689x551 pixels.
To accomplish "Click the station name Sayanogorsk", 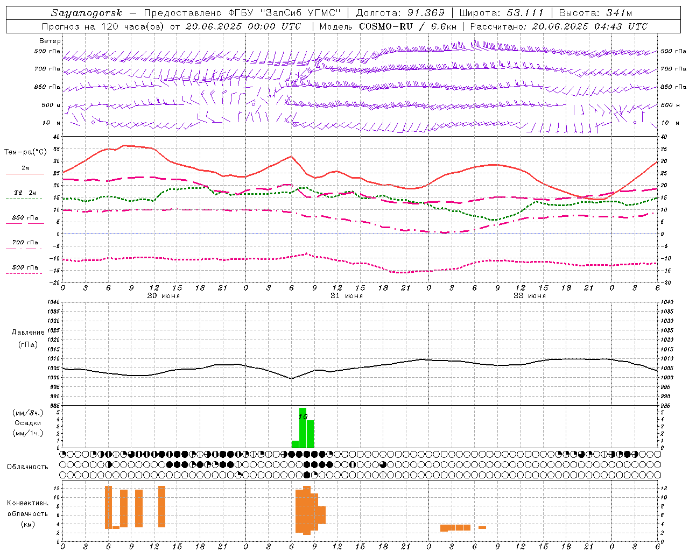I will [87, 13].
